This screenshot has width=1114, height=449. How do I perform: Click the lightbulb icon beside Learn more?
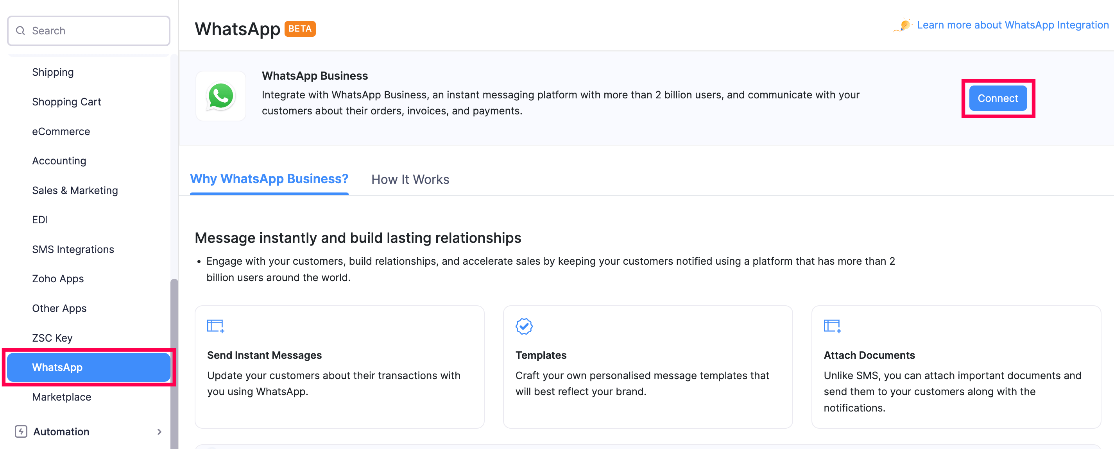(903, 25)
